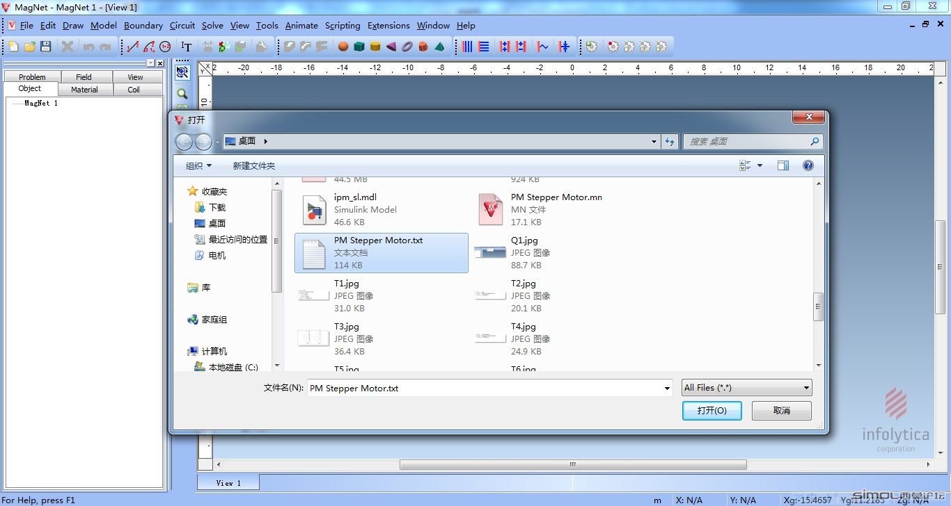Click the orange sphere primitive icon
Image resolution: width=951 pixels, height=506 pixels.
(x=343, y=47)
